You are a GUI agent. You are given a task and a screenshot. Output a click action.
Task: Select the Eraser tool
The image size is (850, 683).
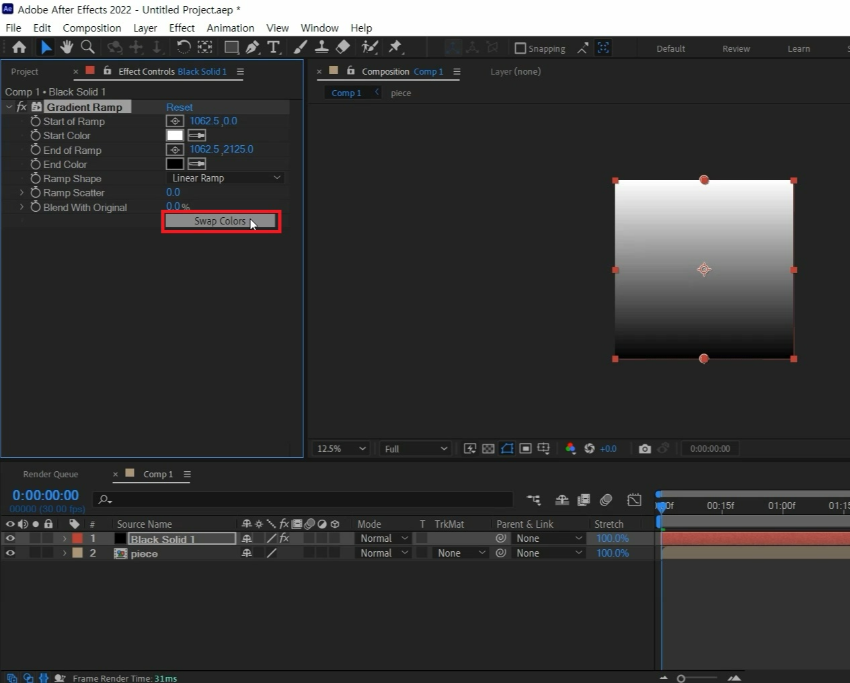[343, 47]
